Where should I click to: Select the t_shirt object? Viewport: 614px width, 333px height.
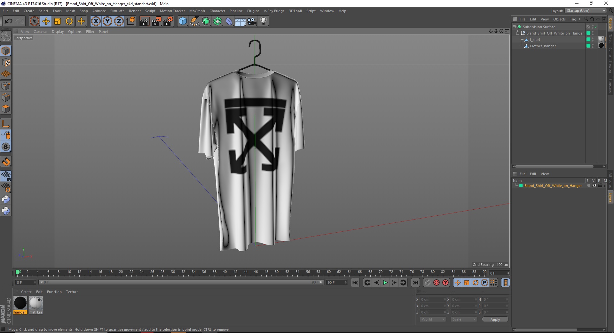pyautogui.click(x=535, y=40)
